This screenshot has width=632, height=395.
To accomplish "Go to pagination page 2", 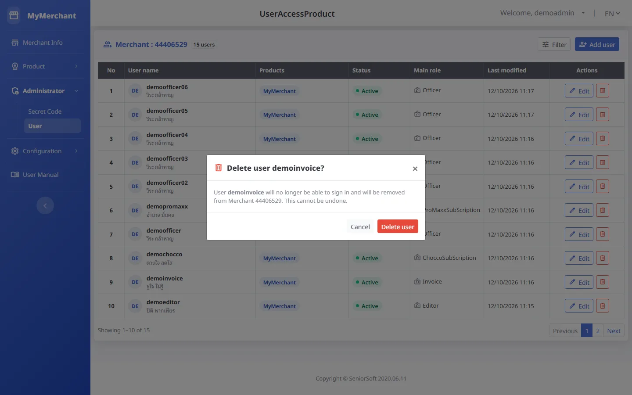I will click(598, 330).
